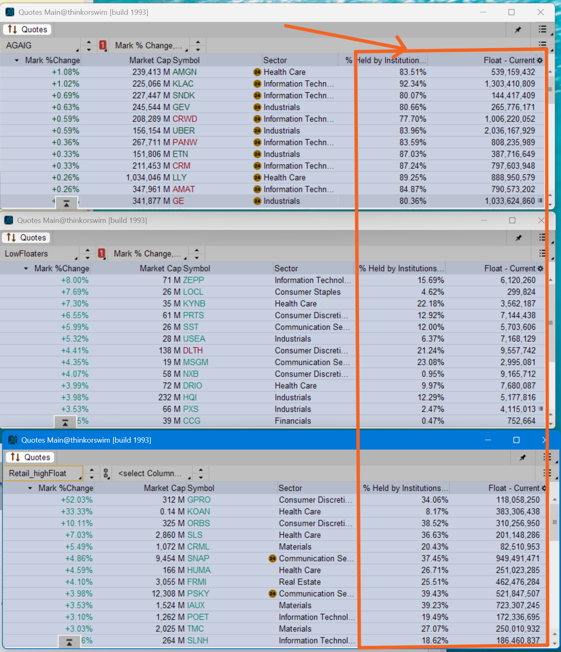
Task: Click the scroll-up arrow in Retail_highFloat list scrollbar
Action: 554,500
